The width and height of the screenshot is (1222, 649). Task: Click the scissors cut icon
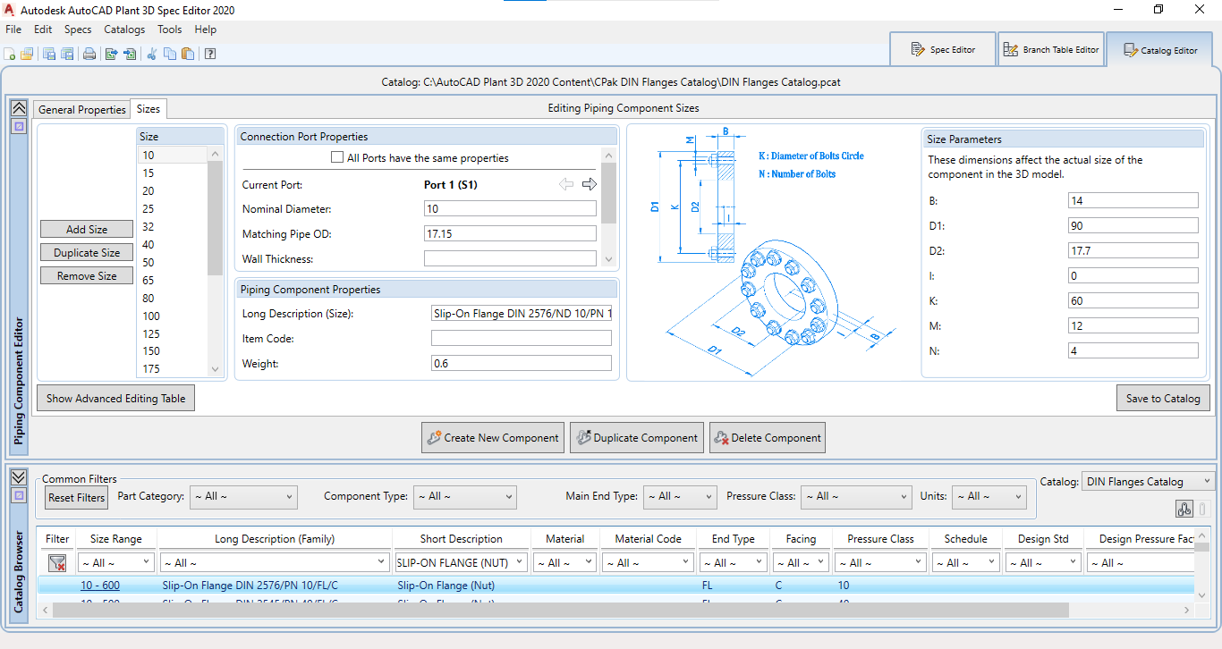152,54
